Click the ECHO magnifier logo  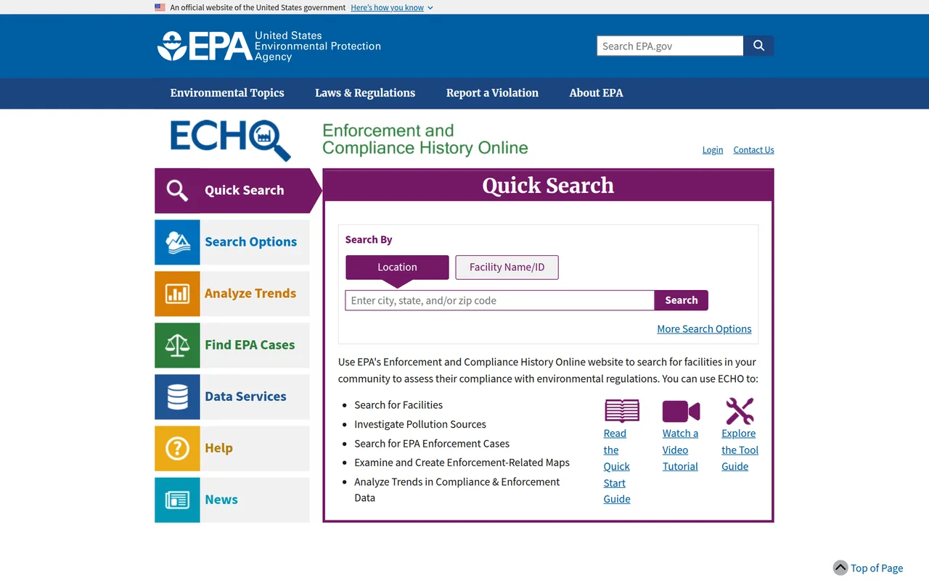click(230, 140)
